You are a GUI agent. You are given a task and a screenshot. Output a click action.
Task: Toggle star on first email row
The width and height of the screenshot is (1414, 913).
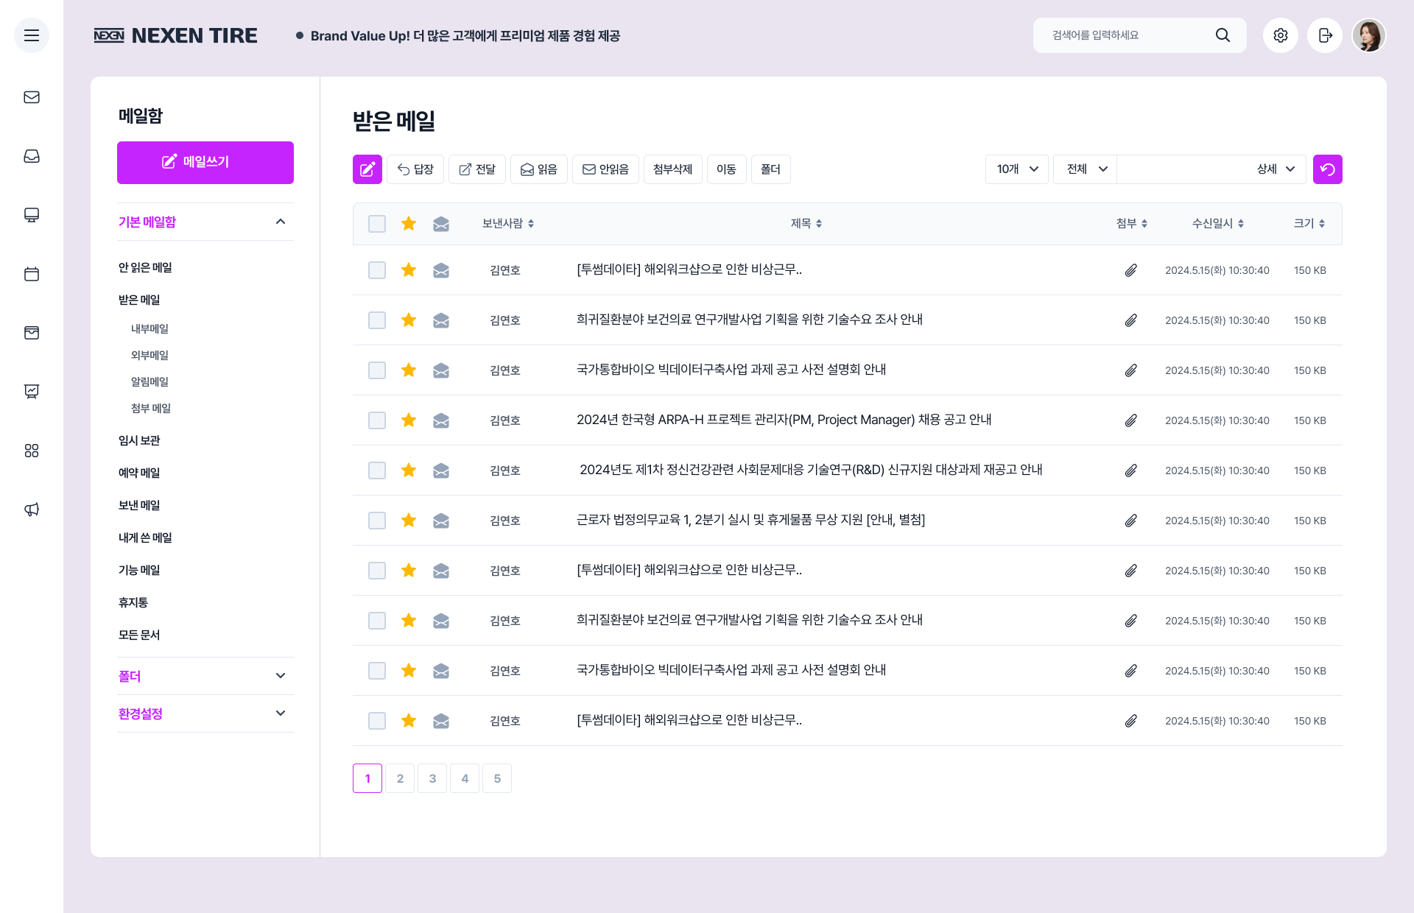pyautogui.click(x=409, y=270)
